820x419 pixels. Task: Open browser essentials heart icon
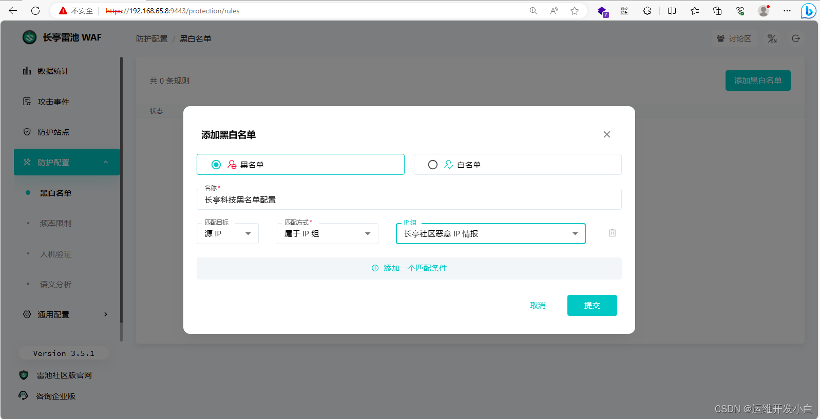point(740,11)
